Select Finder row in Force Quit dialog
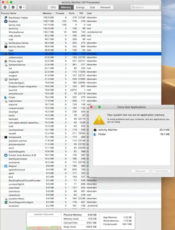 (x=132, y=134)
